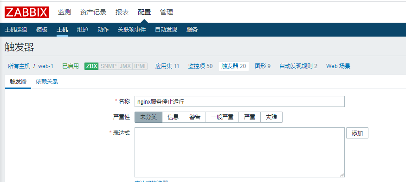Switch to the 依赖关系 tab
The width and height of the screenshot is (406, 182).
pyautogui.click(x=47, y=82)
